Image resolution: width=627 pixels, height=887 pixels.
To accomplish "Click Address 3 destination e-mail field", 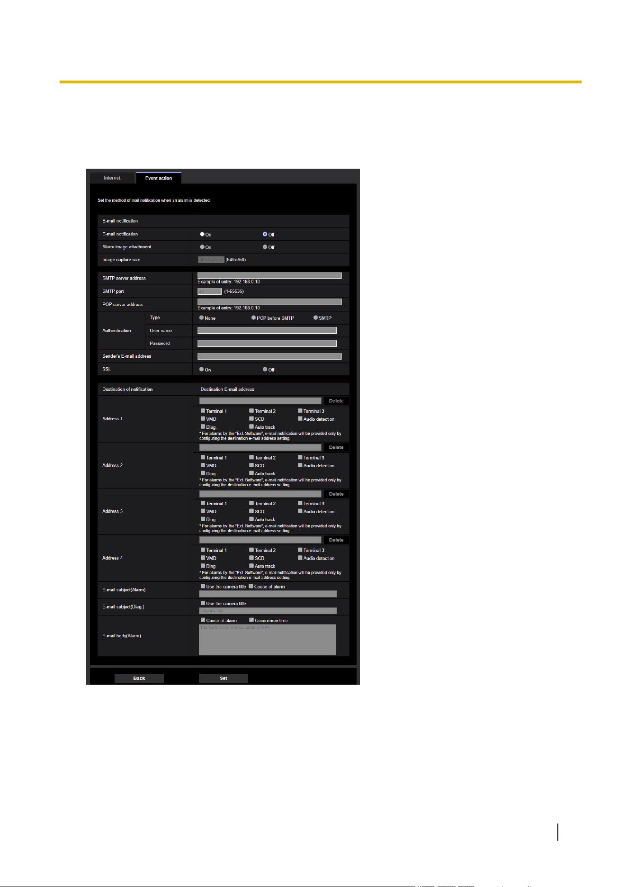I will click(x=260, y=494).
